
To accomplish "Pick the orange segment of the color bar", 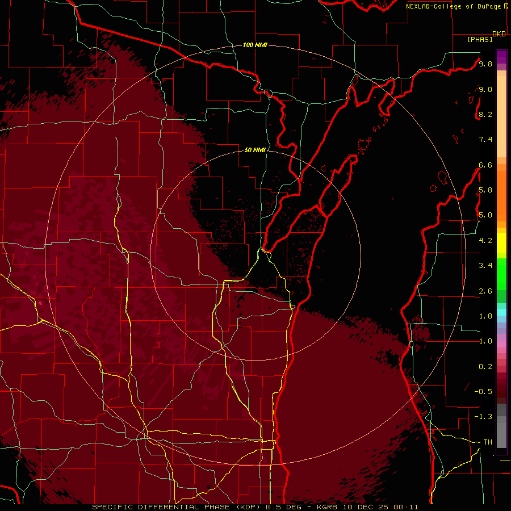I will pos(501,196).
